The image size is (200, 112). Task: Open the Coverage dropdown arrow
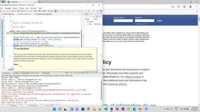tap(42, 11)
